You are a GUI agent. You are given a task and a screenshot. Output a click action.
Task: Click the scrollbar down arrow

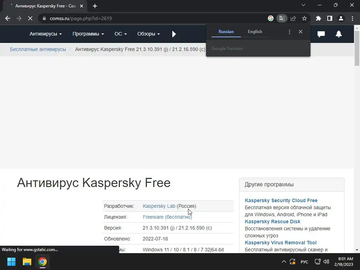click(357, 250)
